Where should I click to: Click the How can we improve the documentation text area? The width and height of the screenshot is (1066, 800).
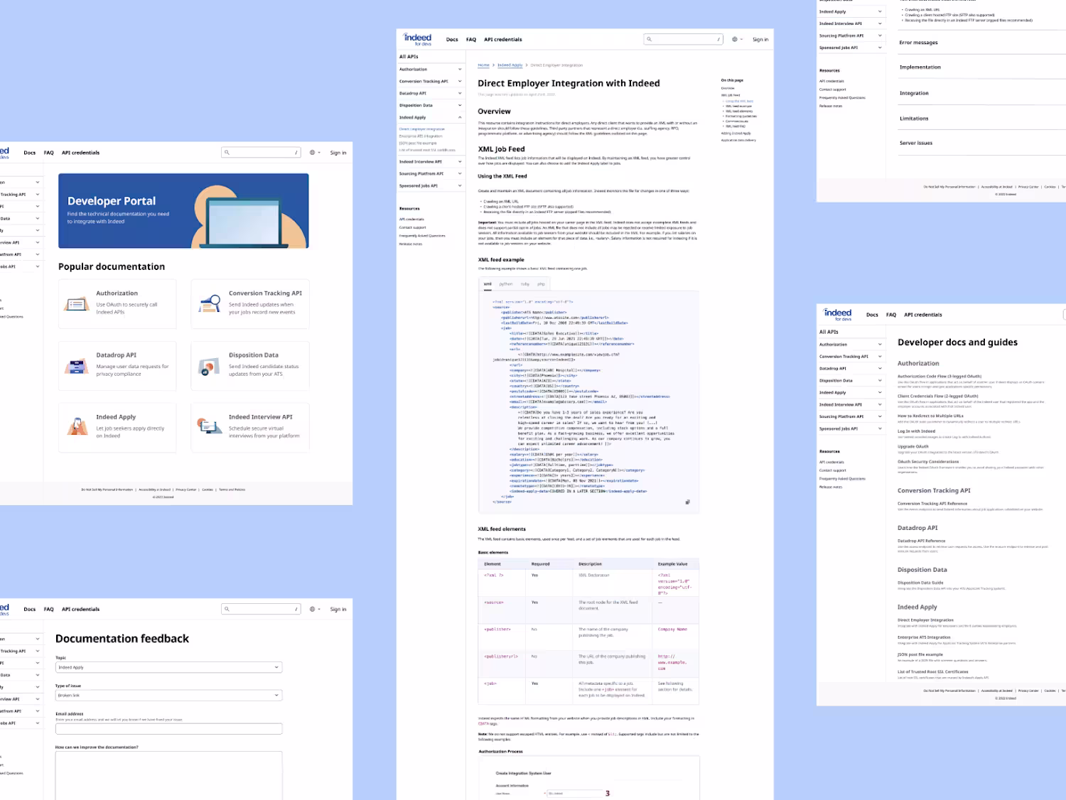pos(168,776)
